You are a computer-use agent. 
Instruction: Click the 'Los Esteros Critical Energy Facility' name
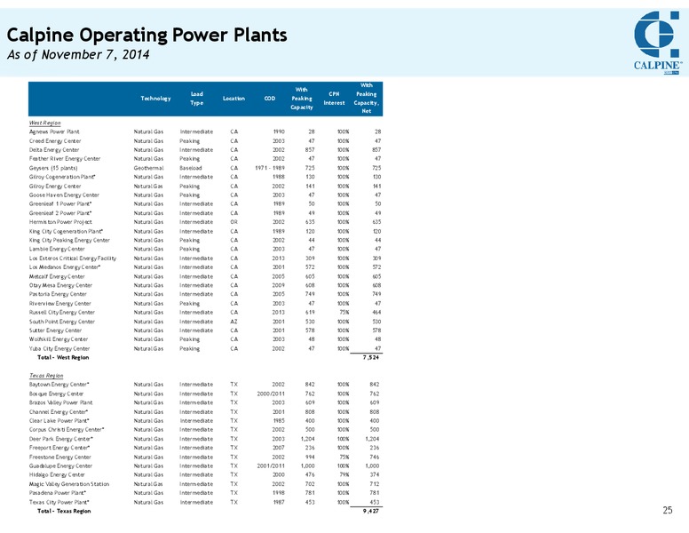(73, 259)
